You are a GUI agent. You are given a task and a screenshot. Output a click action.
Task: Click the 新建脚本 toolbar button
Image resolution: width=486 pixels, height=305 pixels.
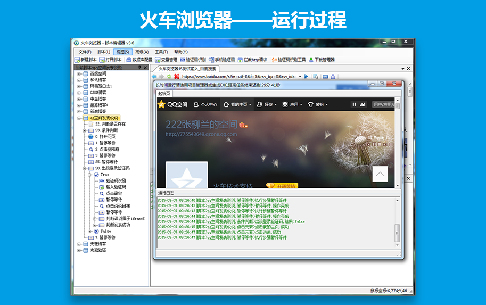(86, 60)
